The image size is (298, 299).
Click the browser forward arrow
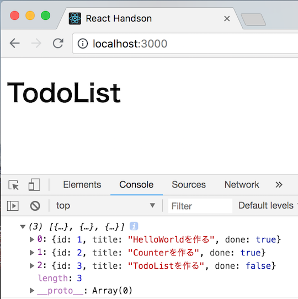pyautogui.click(x=36, y=43)
